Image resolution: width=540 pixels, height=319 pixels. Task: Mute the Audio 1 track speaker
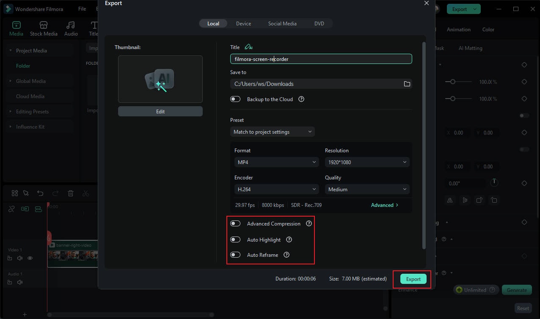(x=20, y=282)
